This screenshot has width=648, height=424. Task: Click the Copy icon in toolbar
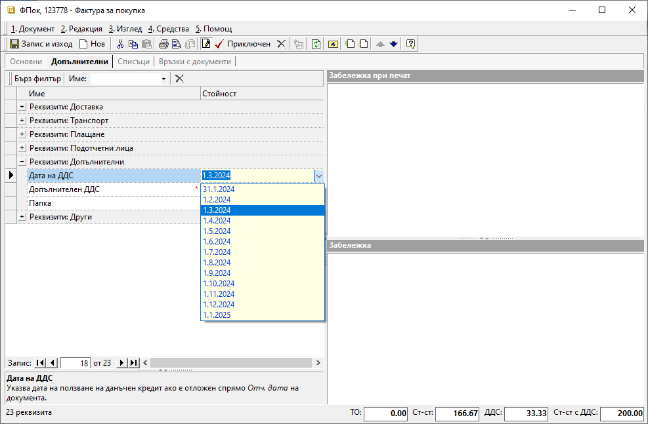pos(133,44)
